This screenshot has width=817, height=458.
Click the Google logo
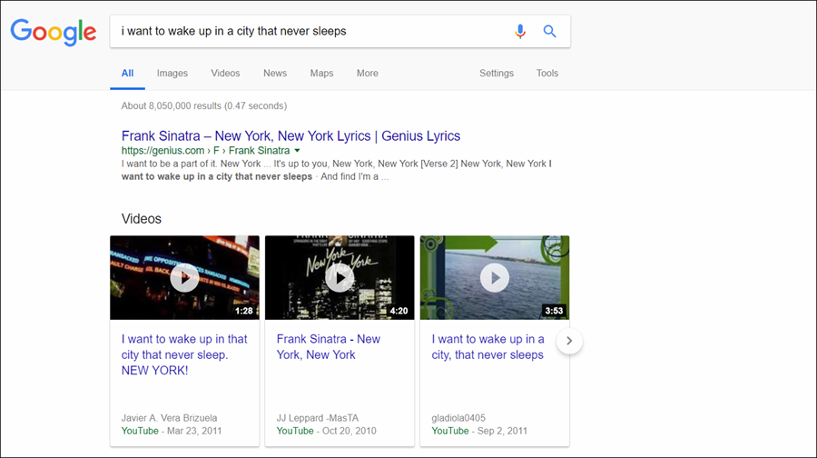click(54, 33)
